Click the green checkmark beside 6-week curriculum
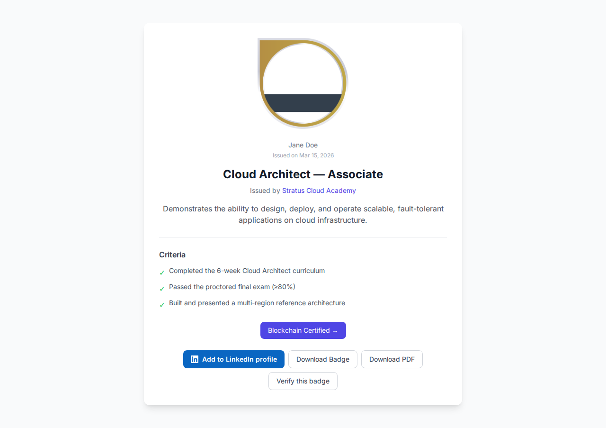The image size is (606, 428). click(162, 273)
